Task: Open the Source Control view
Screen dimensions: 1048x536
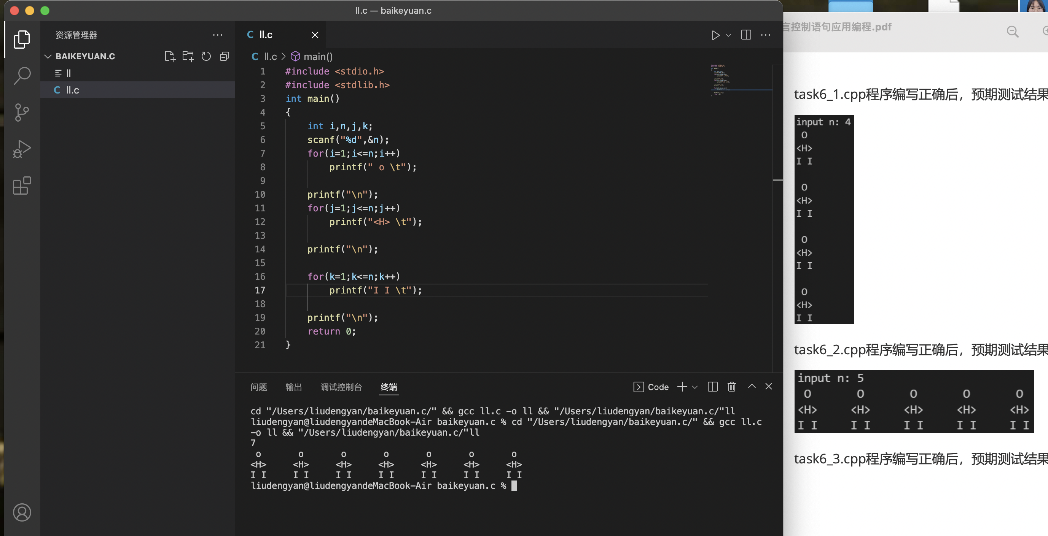Action: [x=22, y=112]
